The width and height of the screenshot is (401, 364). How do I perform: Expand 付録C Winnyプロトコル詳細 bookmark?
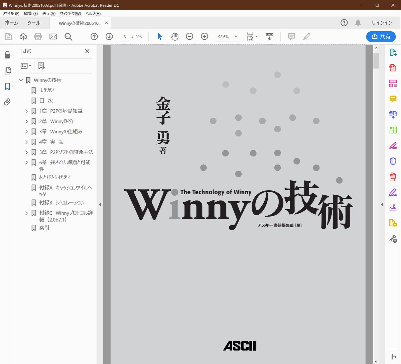[x=27, y=213]
